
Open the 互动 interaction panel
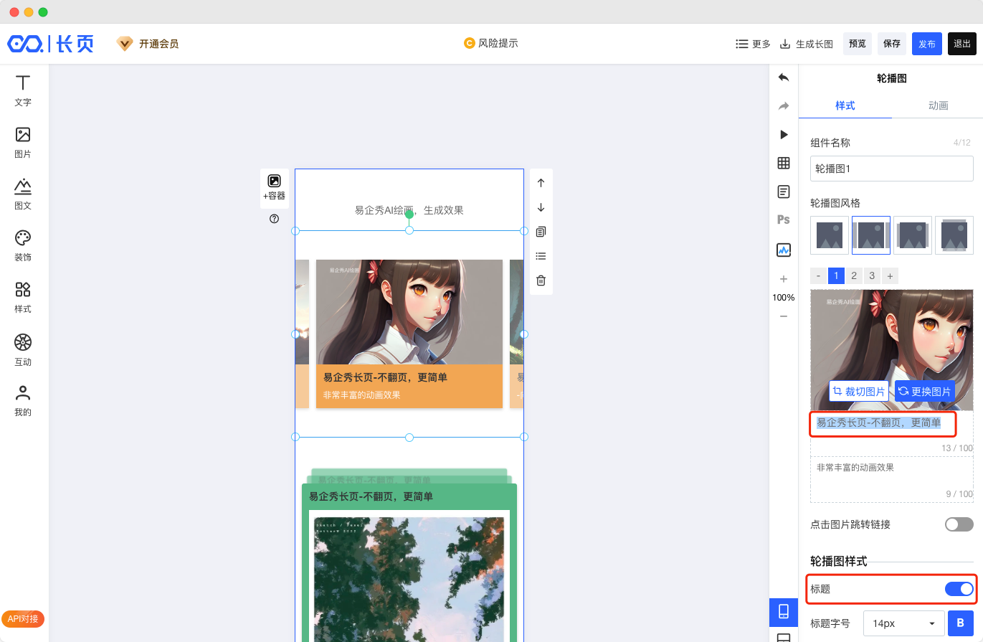[23, 349]
